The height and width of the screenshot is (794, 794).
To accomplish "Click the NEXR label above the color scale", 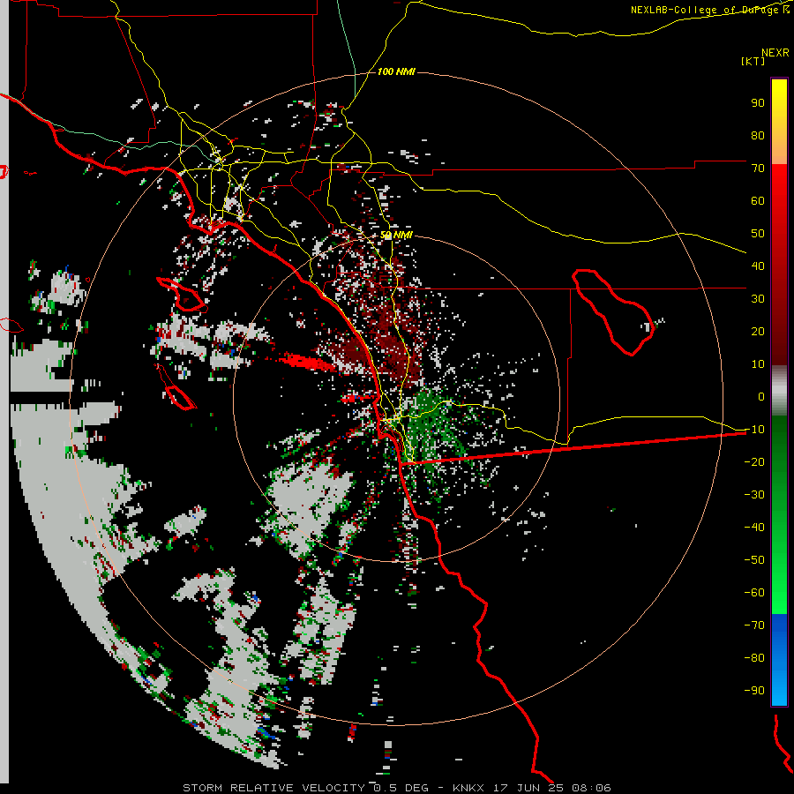I will click(775, 53).
